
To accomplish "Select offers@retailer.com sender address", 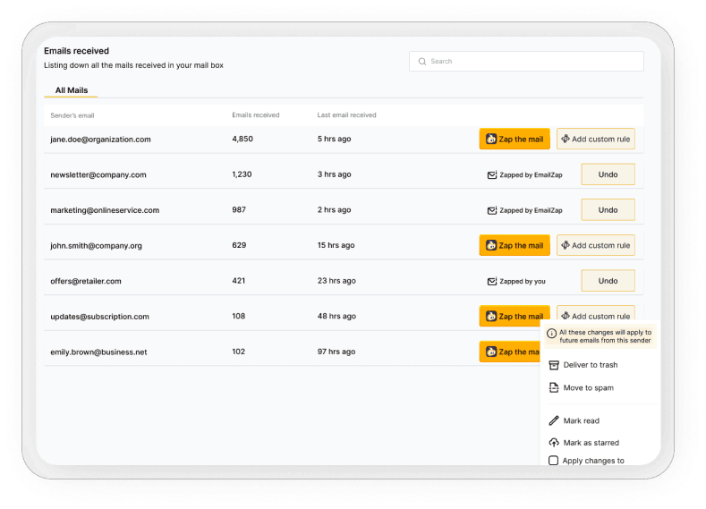I will [x=86, y=281].
